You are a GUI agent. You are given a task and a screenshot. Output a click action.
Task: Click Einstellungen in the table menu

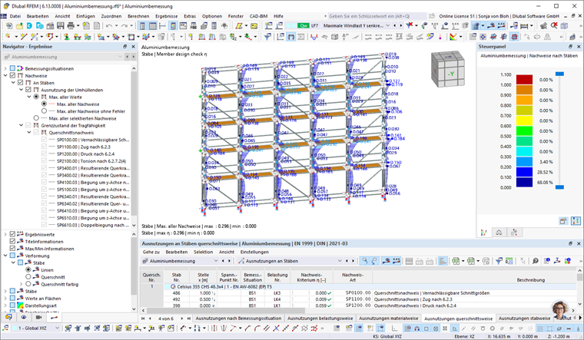[x=255, y=251]
